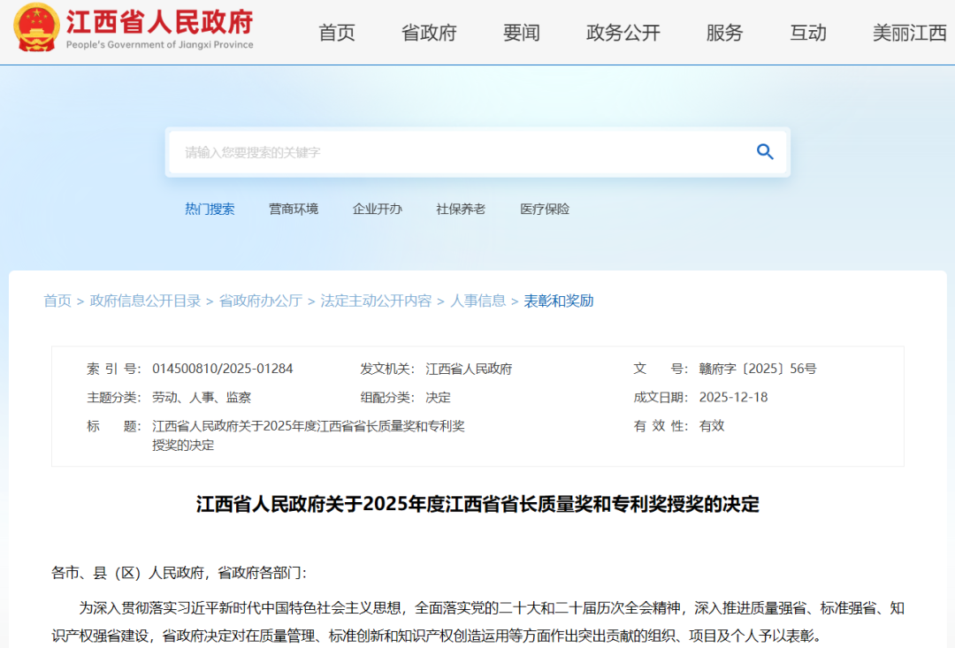Select the 医疗保险 hot search keyword
Image resolution: width=955 pixels, height=648 pixels.
pyautogui.click(x=545, y=209)
